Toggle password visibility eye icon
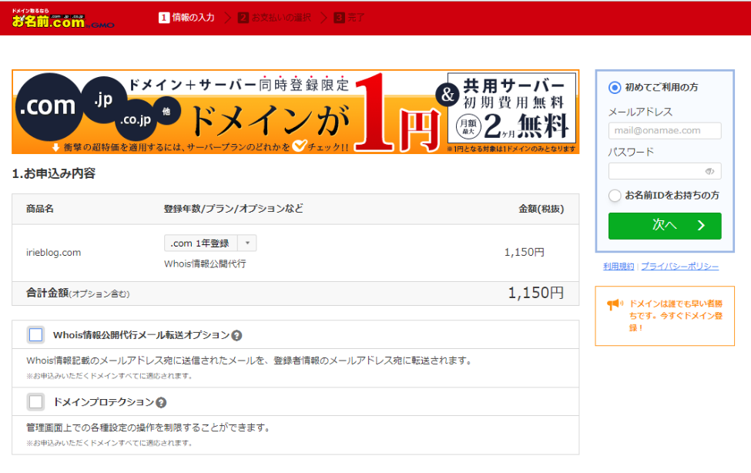The image size is (751, 473). 710,171
